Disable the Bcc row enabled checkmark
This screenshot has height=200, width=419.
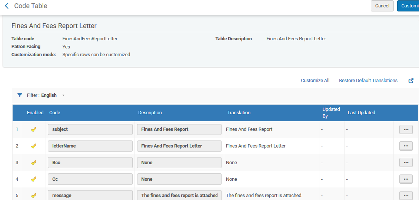[x=33, y=163]
